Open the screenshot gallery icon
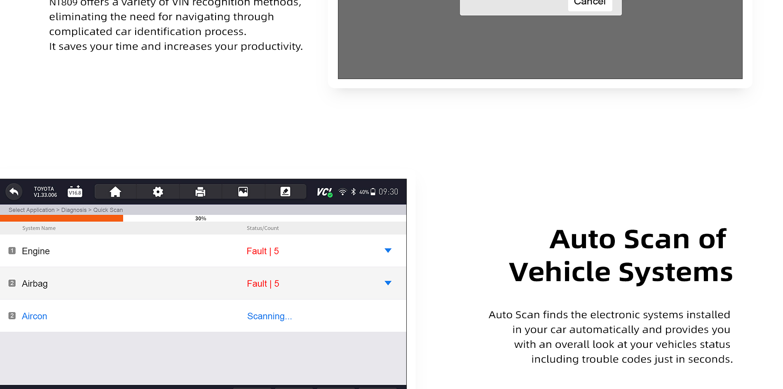The image size is (783, 389). (x=243, y=192)
